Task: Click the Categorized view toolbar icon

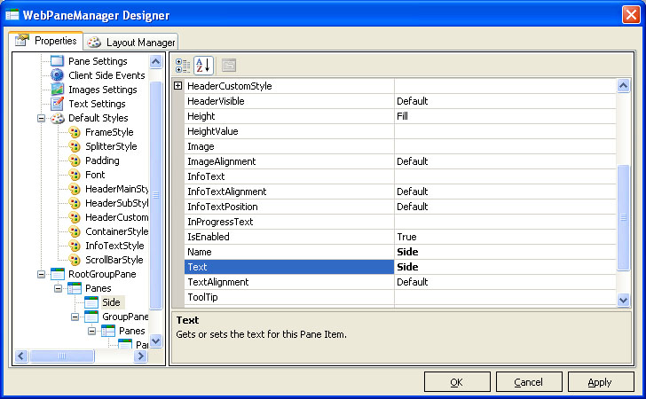Action: pyautogui.click(x=183, y=65)
